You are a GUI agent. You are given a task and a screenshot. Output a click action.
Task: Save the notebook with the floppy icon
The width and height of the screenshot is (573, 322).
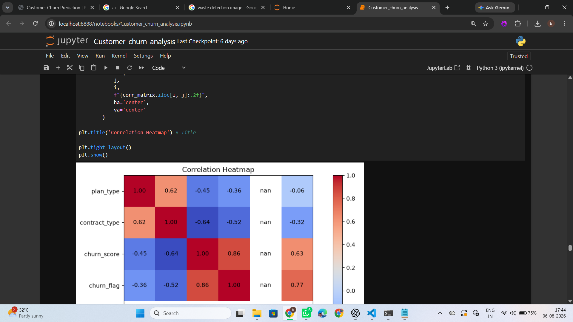coord(46,68)
